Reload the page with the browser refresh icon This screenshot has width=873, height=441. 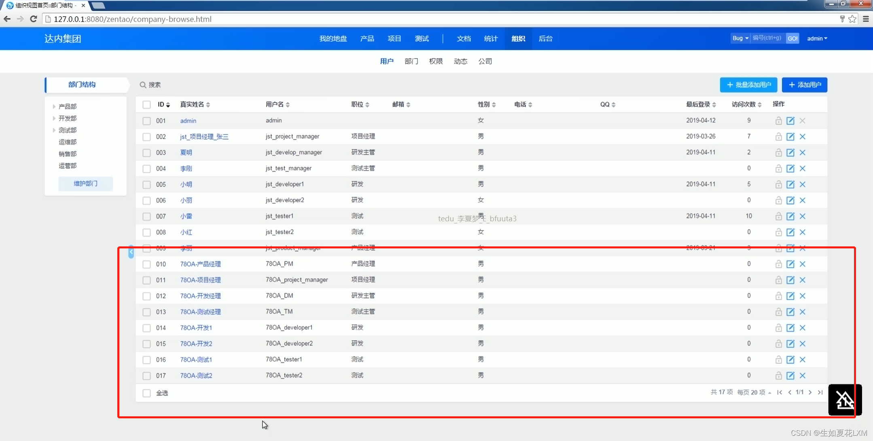(x=34, y=19)
